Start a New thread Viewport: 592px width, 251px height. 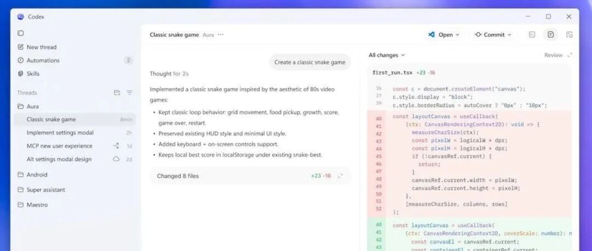pos(37,47)
